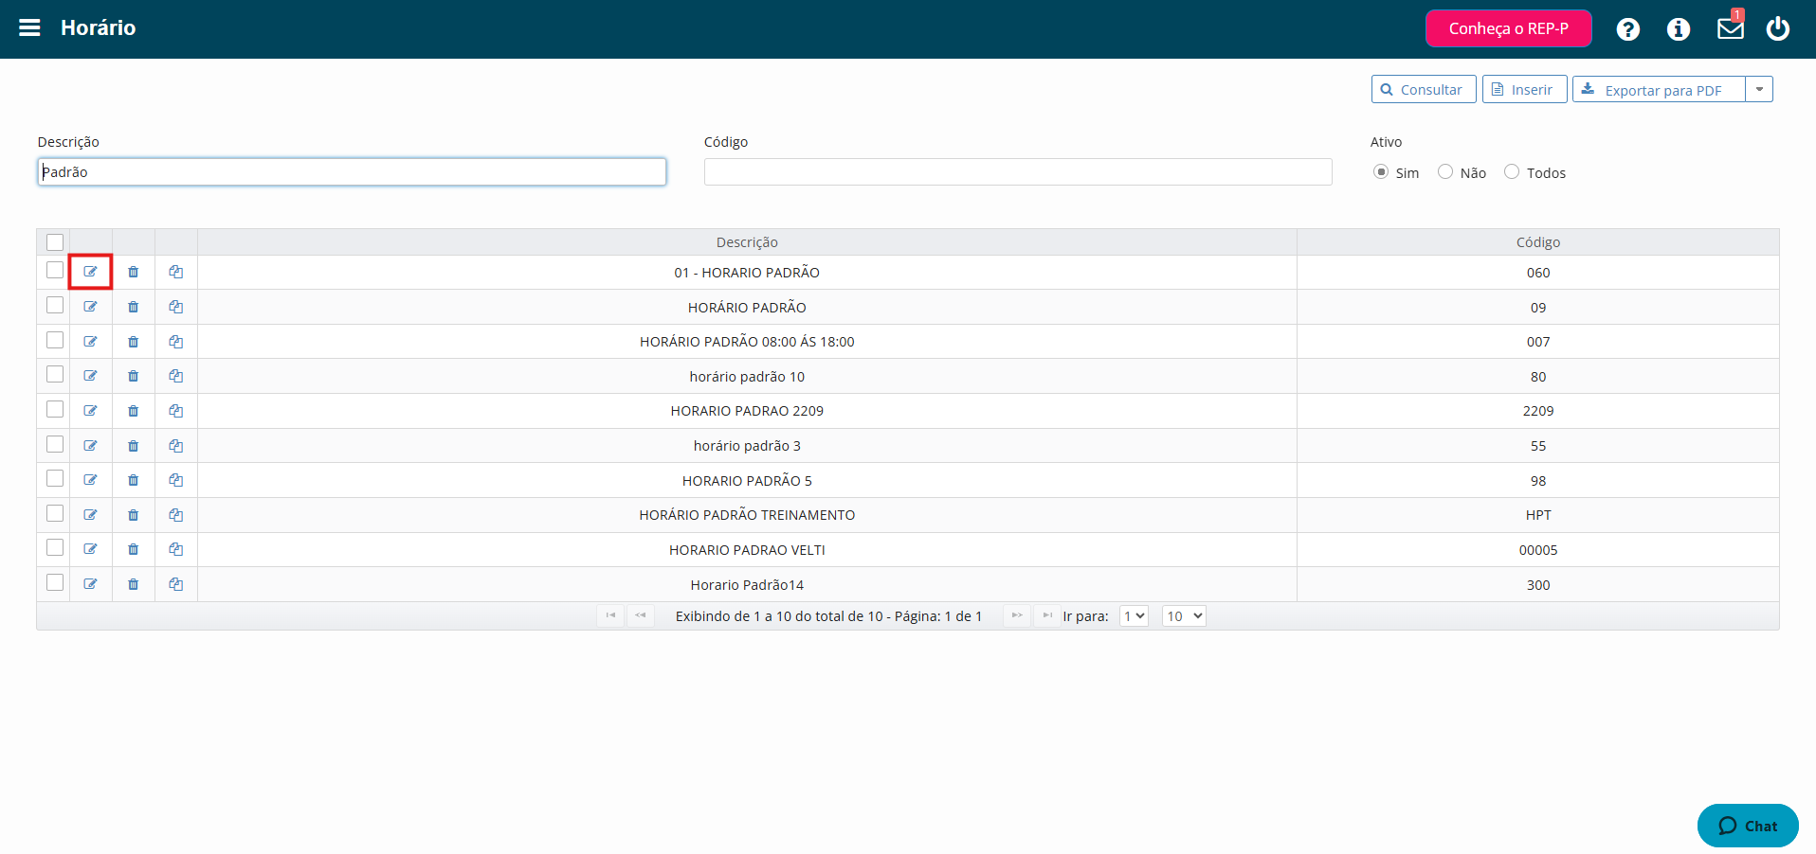Edit the Horario Padrão14 row
The height and width of the screenshot is (854, 1816).
click(90, 584)
